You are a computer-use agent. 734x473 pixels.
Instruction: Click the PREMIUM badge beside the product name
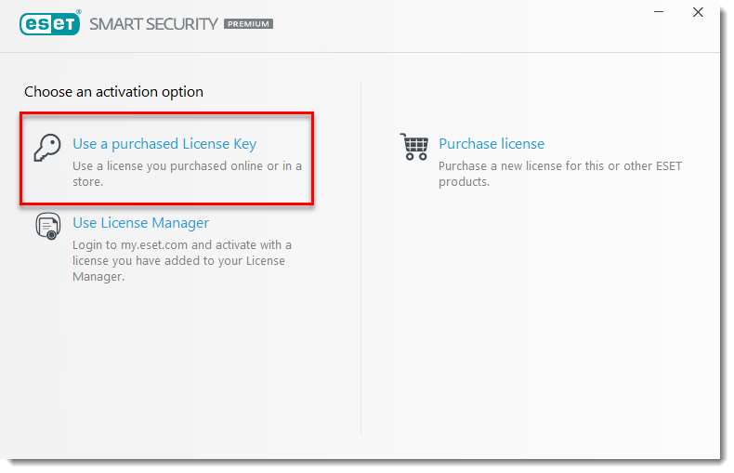[x=248, y=24]
